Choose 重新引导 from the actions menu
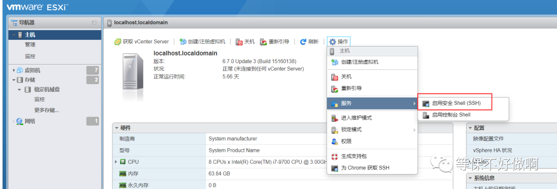 click(372, 88)
